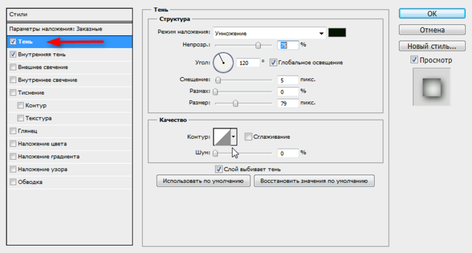Enable the Наложение цвета checkbox
The height and width of the screenshot is (253, 472).
point(13,143)
